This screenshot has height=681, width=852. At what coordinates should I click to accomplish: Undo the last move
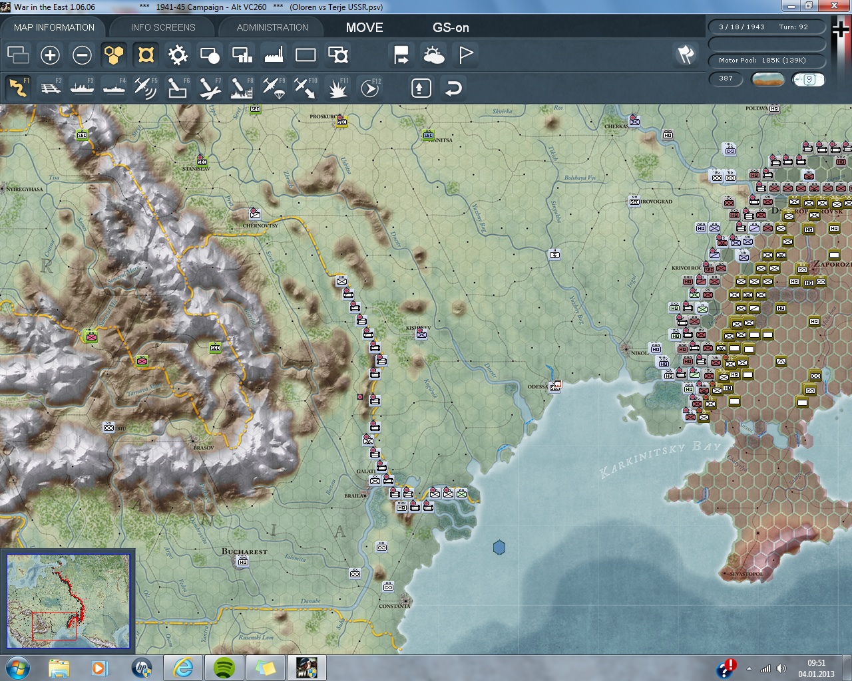tap(453, 88)
